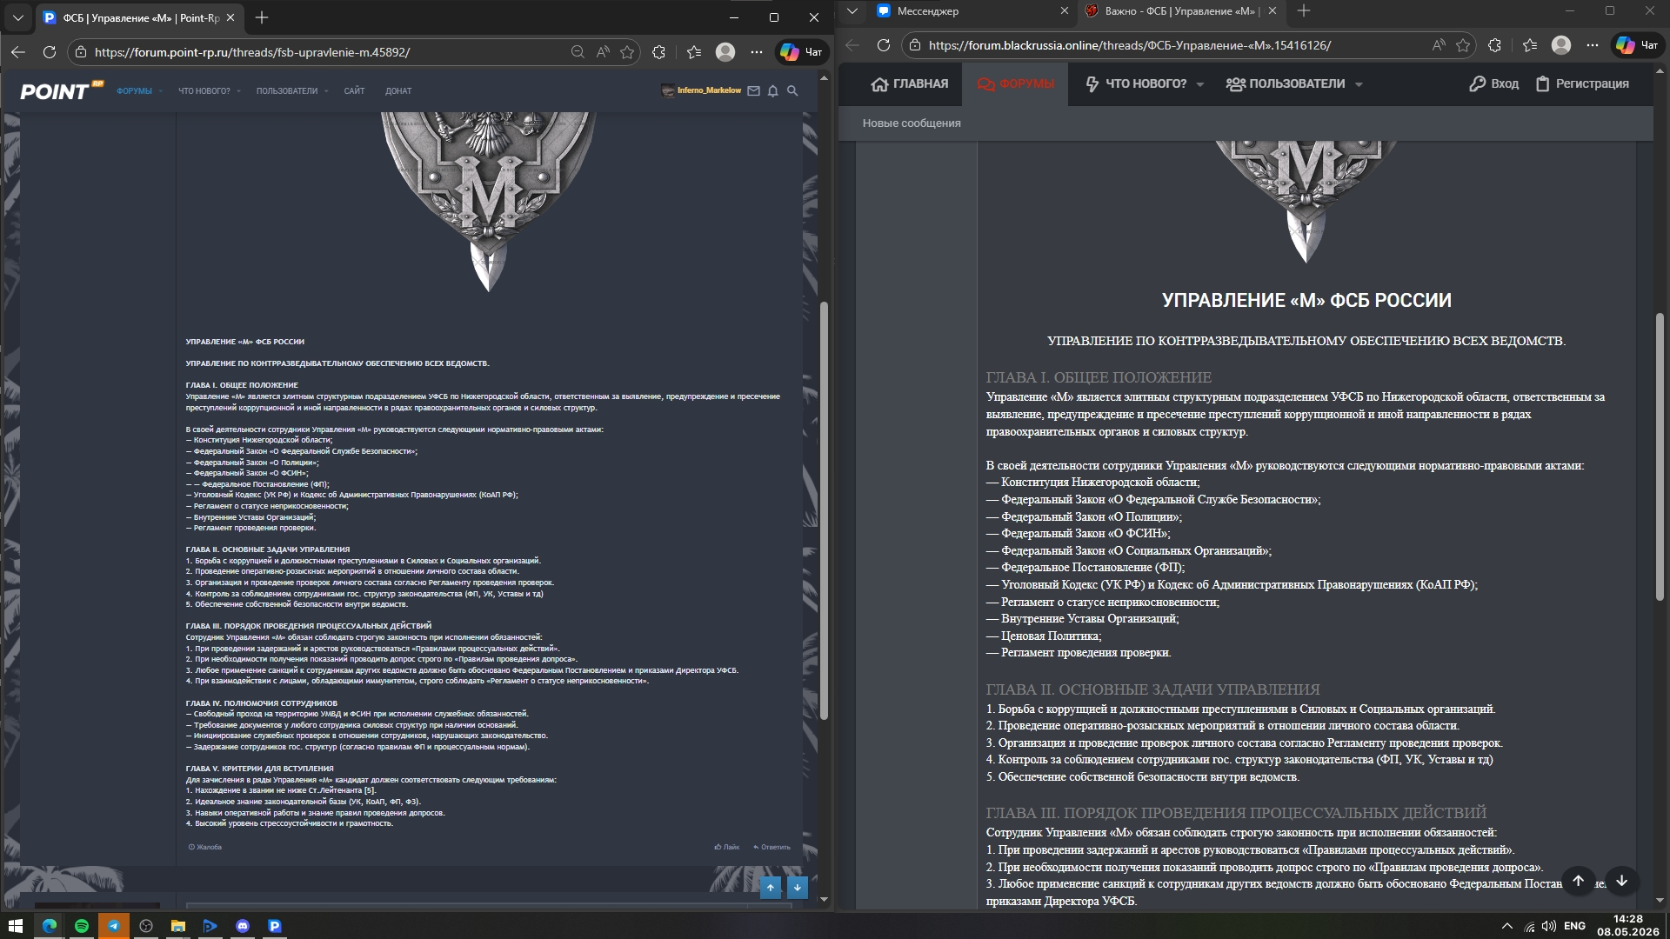Open the Windows Start menu
1670x939 pixels.
[16, 926]
